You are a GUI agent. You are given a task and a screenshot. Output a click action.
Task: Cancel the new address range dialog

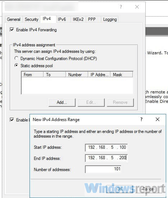(148, 189)
